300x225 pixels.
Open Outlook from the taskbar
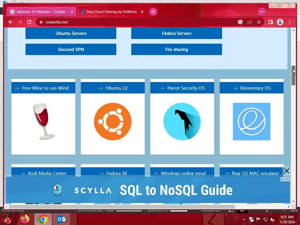pos(61,219)
